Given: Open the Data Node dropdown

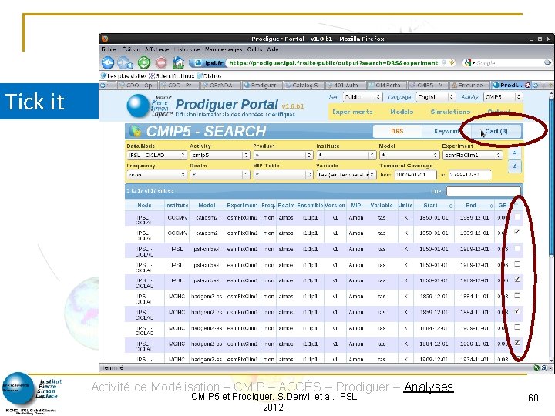Looking at the screenshot, I should [x=156, y=155].
